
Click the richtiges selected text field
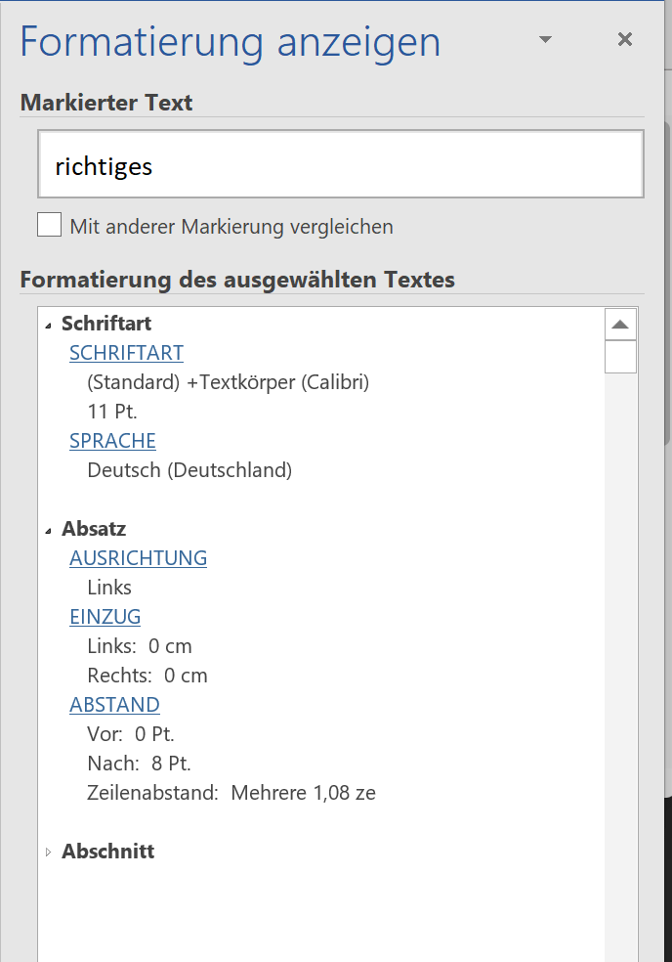click(341, 164)
